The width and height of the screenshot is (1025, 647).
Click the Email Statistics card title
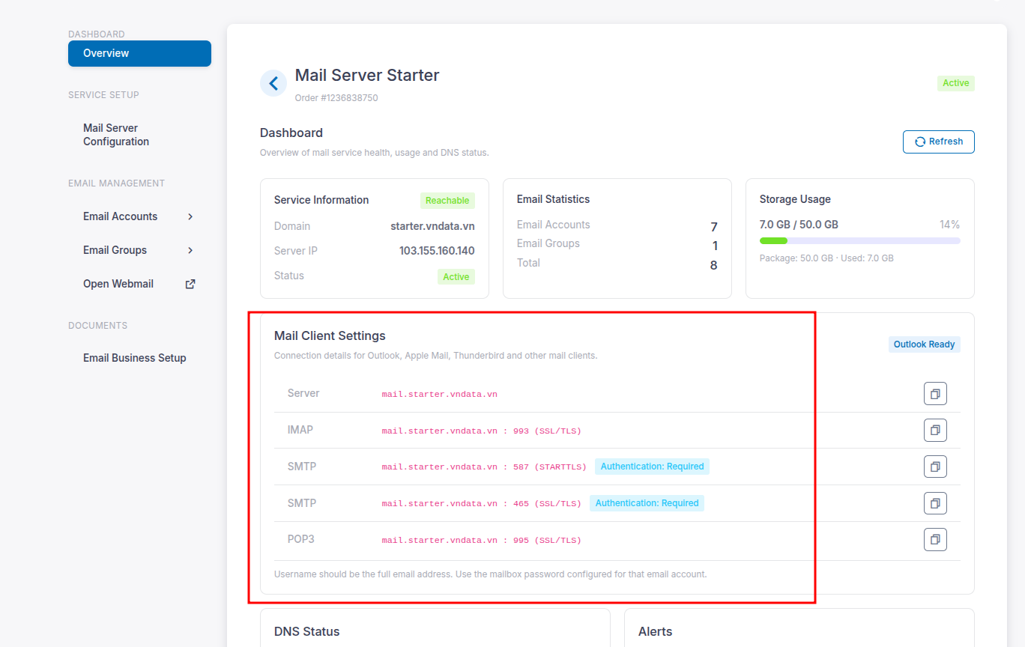pyautogui.click(x=553, y=199)
